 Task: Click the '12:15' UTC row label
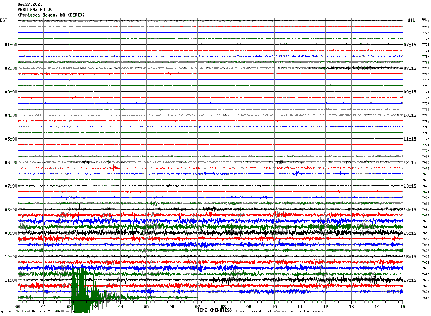[410, 162]
